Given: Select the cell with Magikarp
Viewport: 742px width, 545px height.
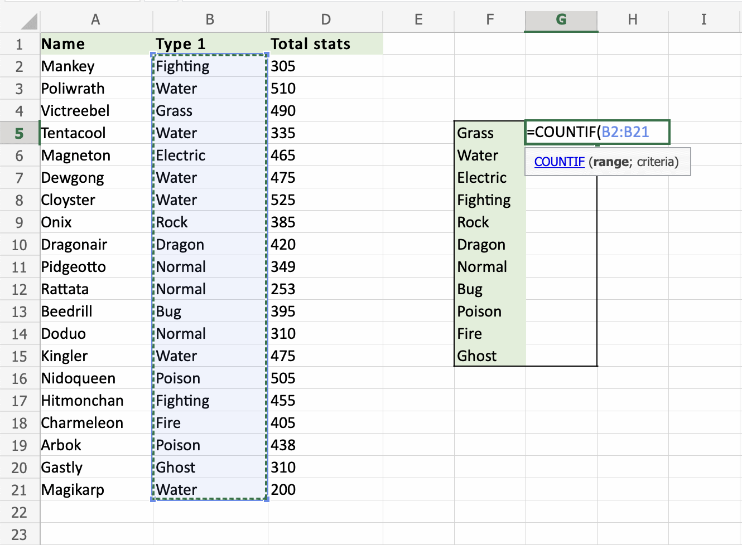Looking at the screenshot, I should click(x=96, y=490).
